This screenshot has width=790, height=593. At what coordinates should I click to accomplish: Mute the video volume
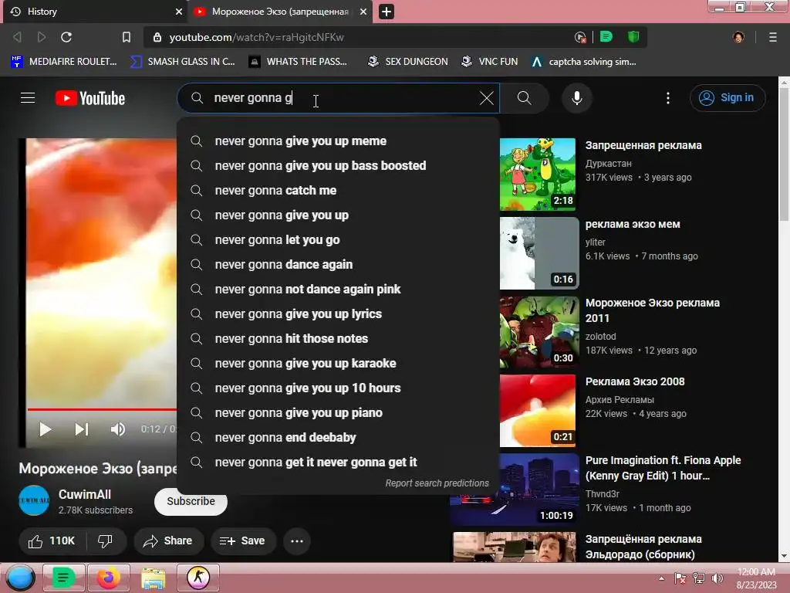click(118, 429)
